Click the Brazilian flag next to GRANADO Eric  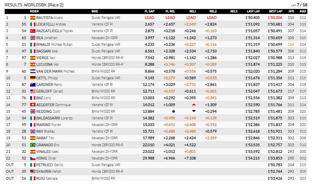coord(33,145)
